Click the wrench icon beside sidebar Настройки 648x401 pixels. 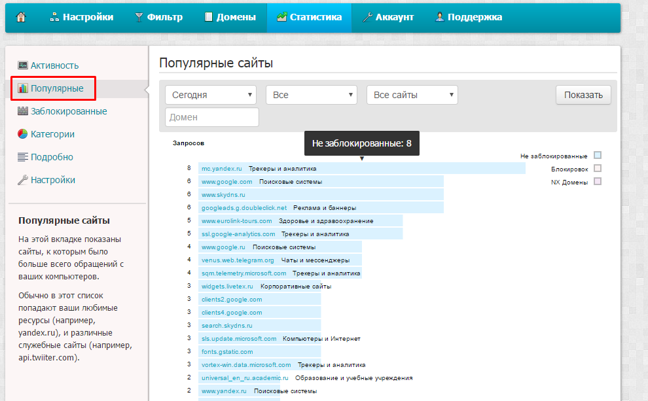tap(23, 180)
